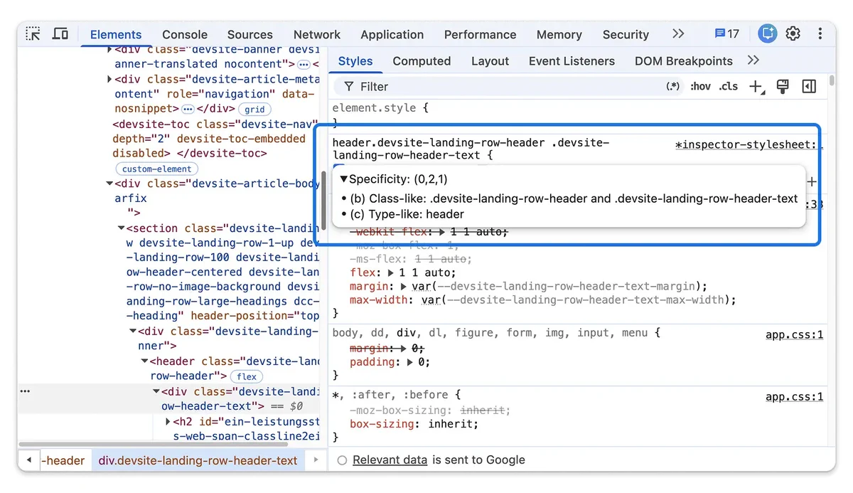Switch to the Sources tab
The image size is (853, 493).
pyautogui.click(x=250, y=34)
